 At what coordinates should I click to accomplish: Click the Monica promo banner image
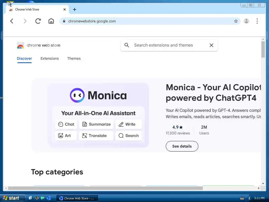pyautogui.click(x=98, y=115)
